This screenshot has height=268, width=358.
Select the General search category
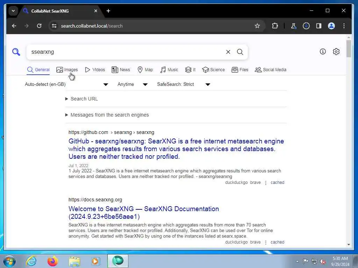point(38,70)
